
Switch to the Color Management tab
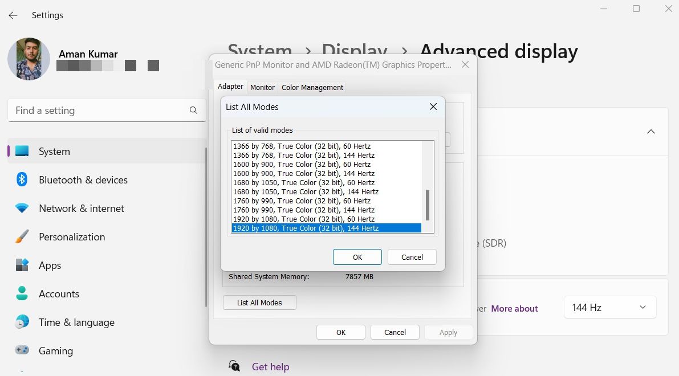point(312,87)
